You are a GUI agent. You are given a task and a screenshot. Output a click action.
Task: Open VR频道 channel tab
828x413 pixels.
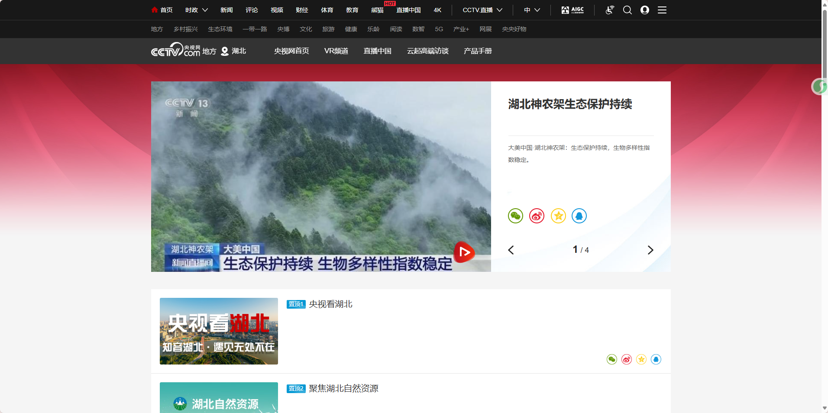[x=336, y=51]
